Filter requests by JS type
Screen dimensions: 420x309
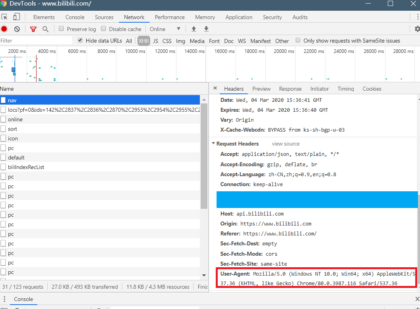pos(156,41)
